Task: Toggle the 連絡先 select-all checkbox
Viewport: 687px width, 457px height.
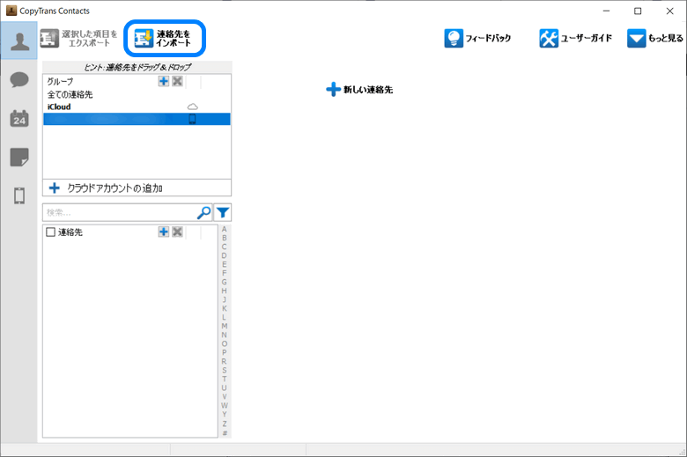Action: coord(51,232)
